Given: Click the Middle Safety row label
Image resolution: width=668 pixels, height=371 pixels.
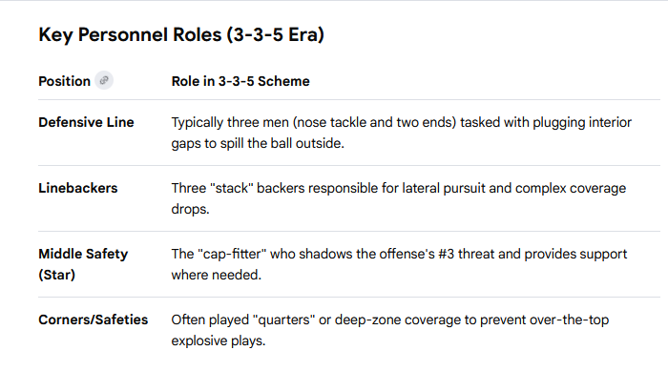Looking at the screenshot, I should [83, 254].
